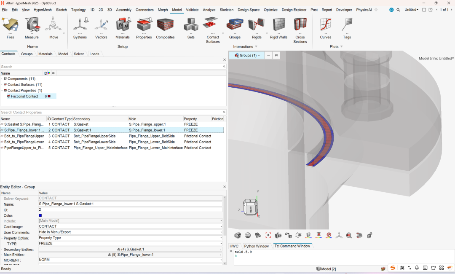
Task: Click the blue Color swatch
Action: (x=40, y=215)
